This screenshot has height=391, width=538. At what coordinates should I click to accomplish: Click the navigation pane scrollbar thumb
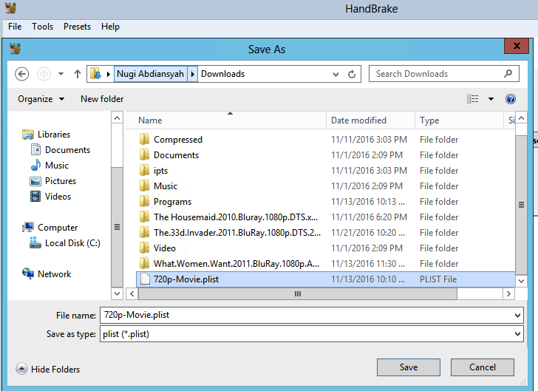click(117, 227)
